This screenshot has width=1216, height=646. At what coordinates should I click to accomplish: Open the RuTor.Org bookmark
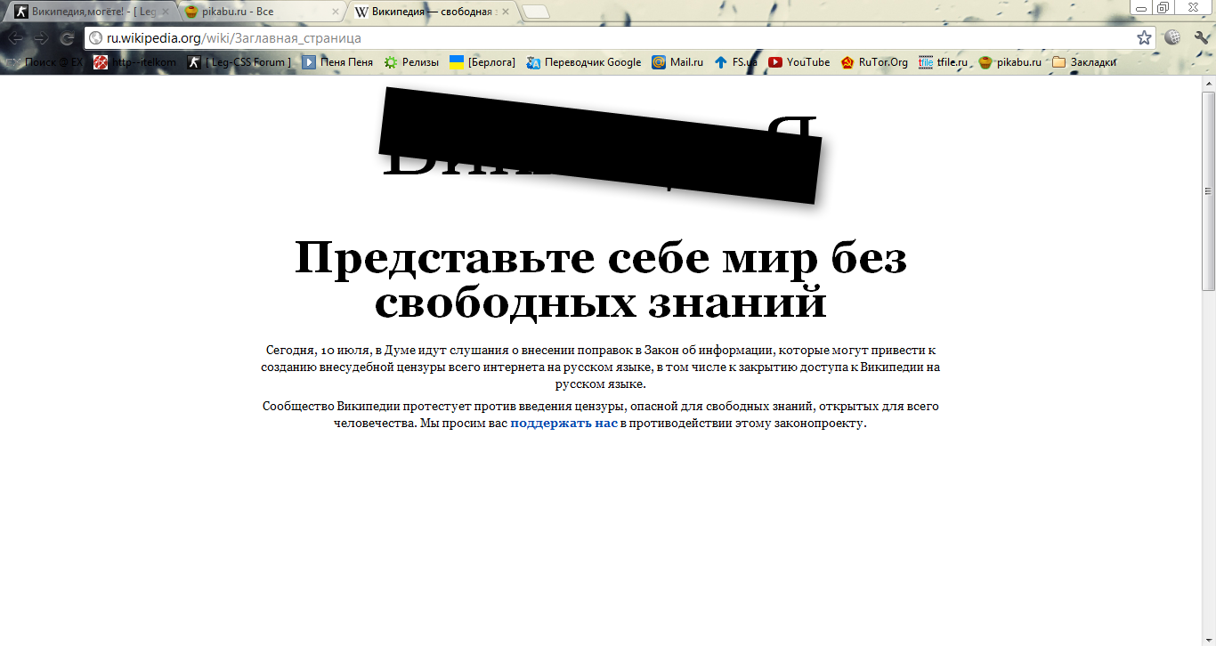point(875,62)
